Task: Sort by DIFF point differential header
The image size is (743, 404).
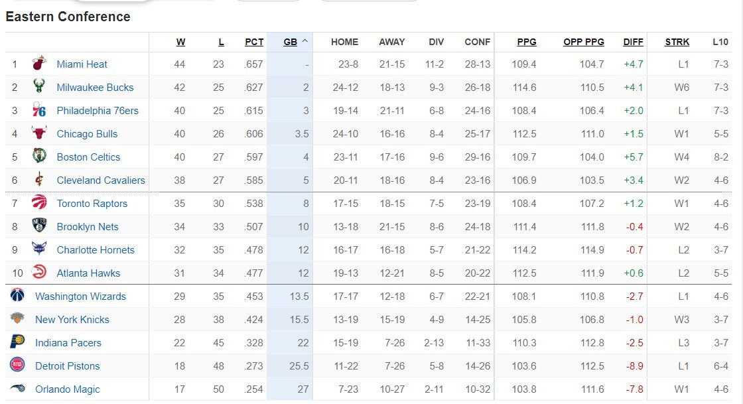Action: [633, 42]
